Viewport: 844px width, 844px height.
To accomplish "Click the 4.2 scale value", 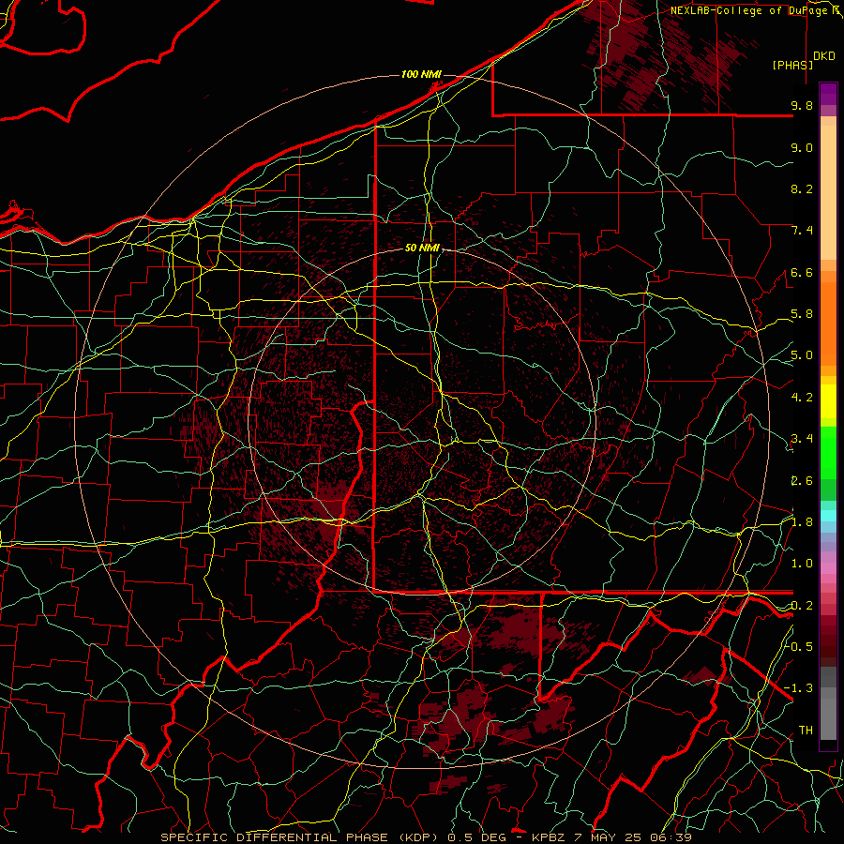I will 802,398.
